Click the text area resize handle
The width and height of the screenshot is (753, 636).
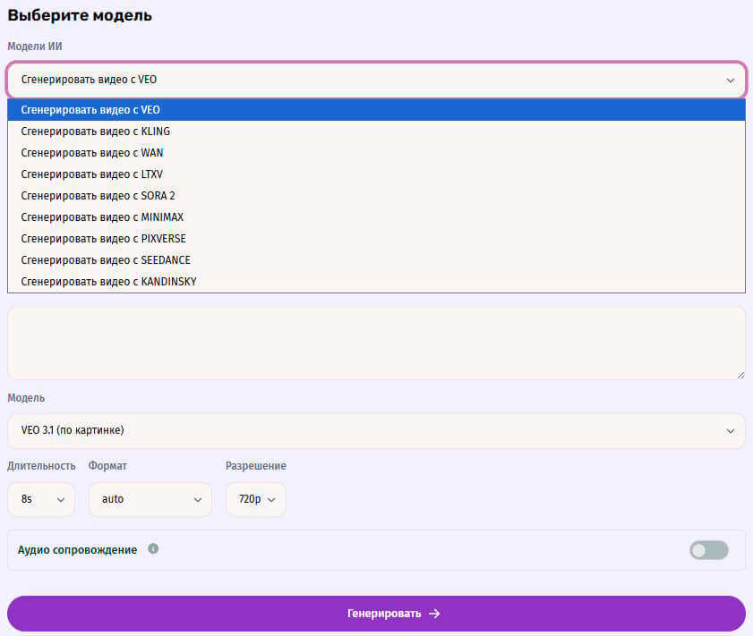tap(740, 375)
